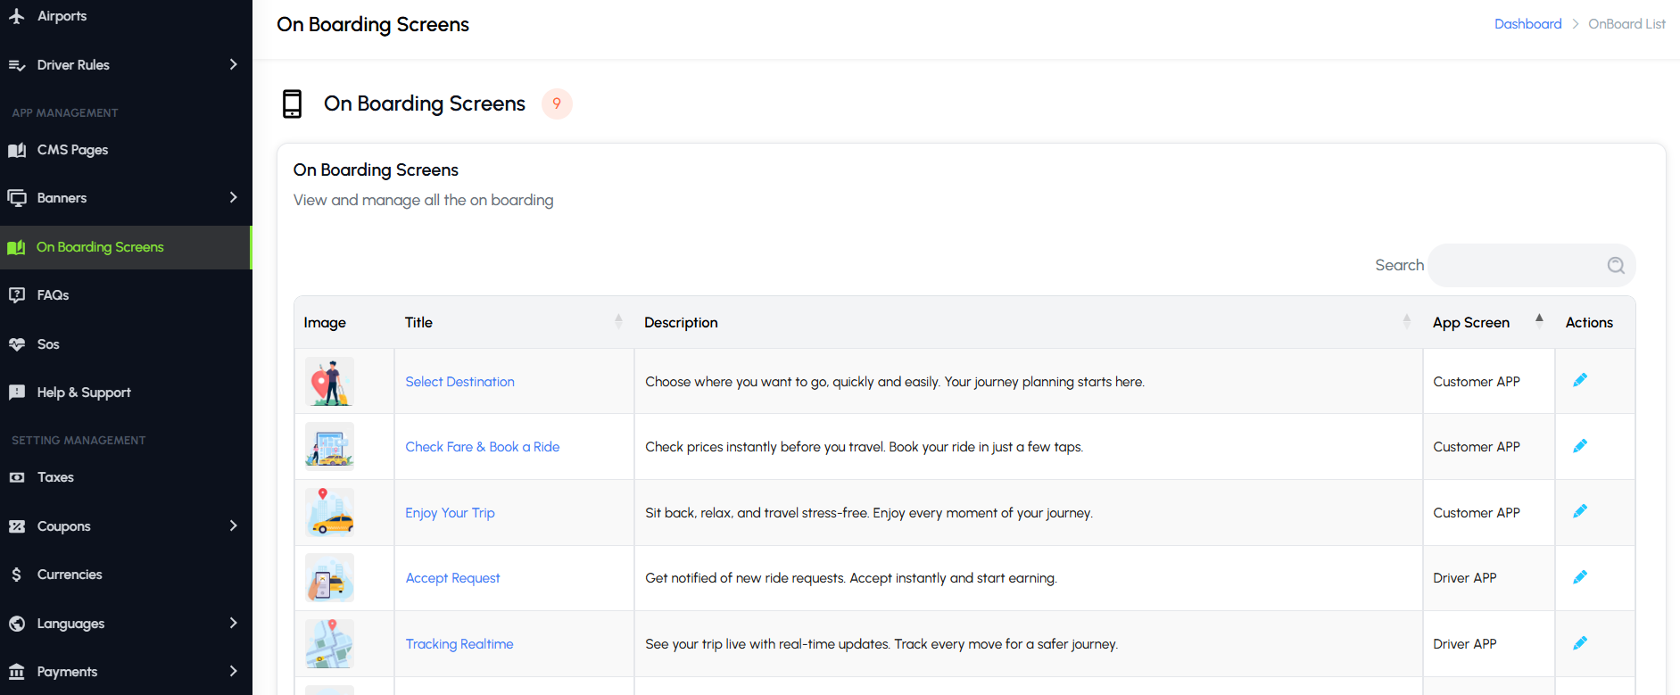
Task: Click the Enjoy Your Trip taxi thumbnail
Action: [329, 512]
